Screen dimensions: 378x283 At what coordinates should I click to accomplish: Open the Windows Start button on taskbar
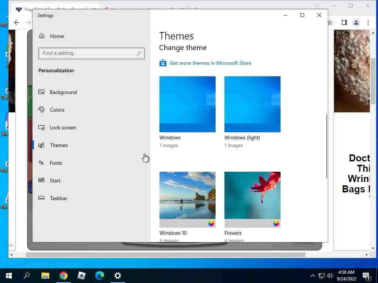pos(9,276)
